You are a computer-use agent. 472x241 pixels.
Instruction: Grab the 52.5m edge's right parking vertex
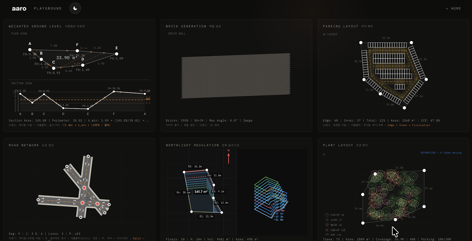pos(411,43)
